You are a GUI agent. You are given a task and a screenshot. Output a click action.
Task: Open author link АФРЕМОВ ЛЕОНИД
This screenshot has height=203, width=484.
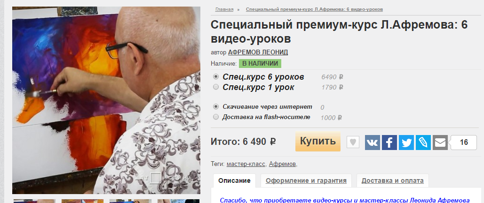[258, 53]
